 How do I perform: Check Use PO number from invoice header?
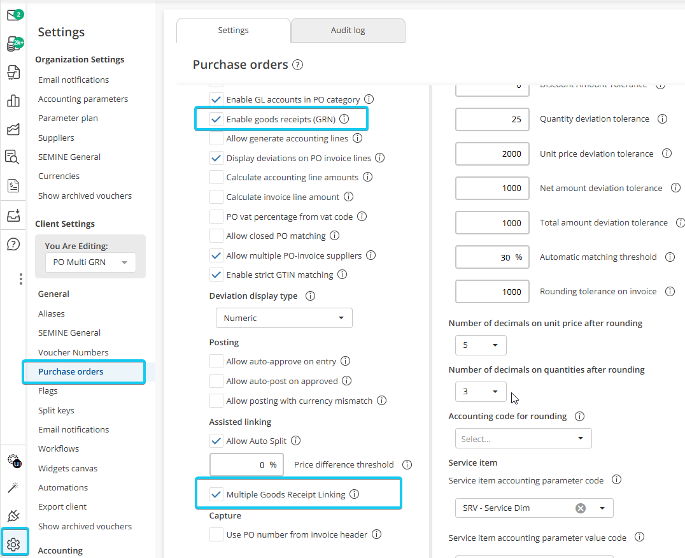[216, 534]
